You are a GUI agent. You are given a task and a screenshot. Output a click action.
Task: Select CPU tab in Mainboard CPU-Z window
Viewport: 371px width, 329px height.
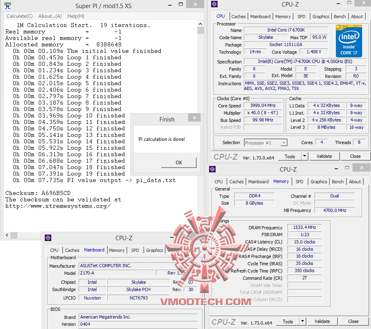pyautogui.click(x=54, y=250)
